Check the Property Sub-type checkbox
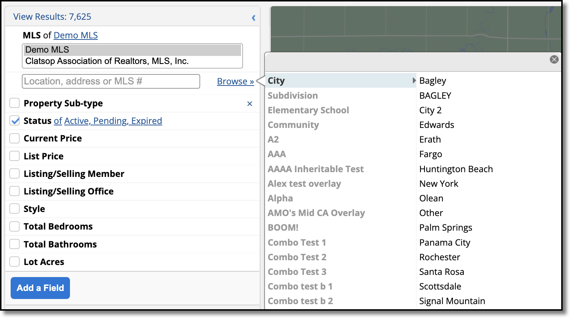The height and width of the screenshot is (318, 570). click(x=15, y=103)
